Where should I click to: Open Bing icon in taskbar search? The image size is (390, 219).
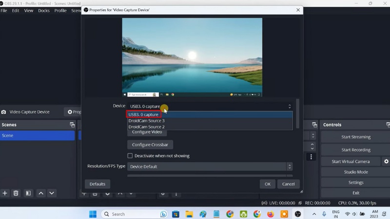coord(163,214)
